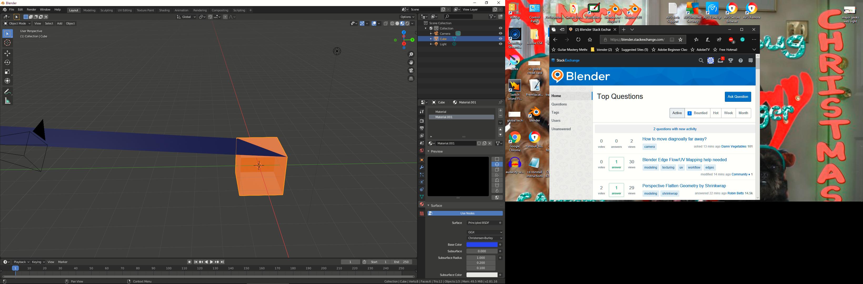863x284 pixels.
Task: Toggle camera view in viewport
Action: [x=411, y=71]
